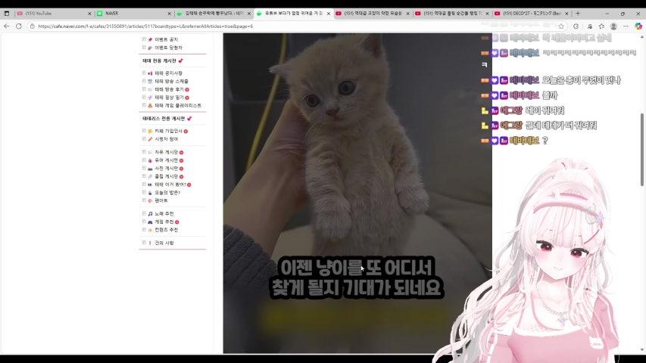
Task: Open the 테태 공지사항 board
Action: click(168, 73)
